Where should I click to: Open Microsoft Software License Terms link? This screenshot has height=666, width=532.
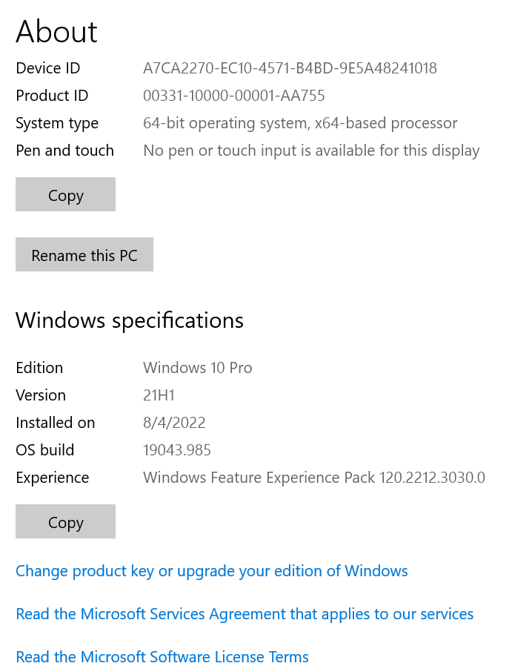[162, 657]
